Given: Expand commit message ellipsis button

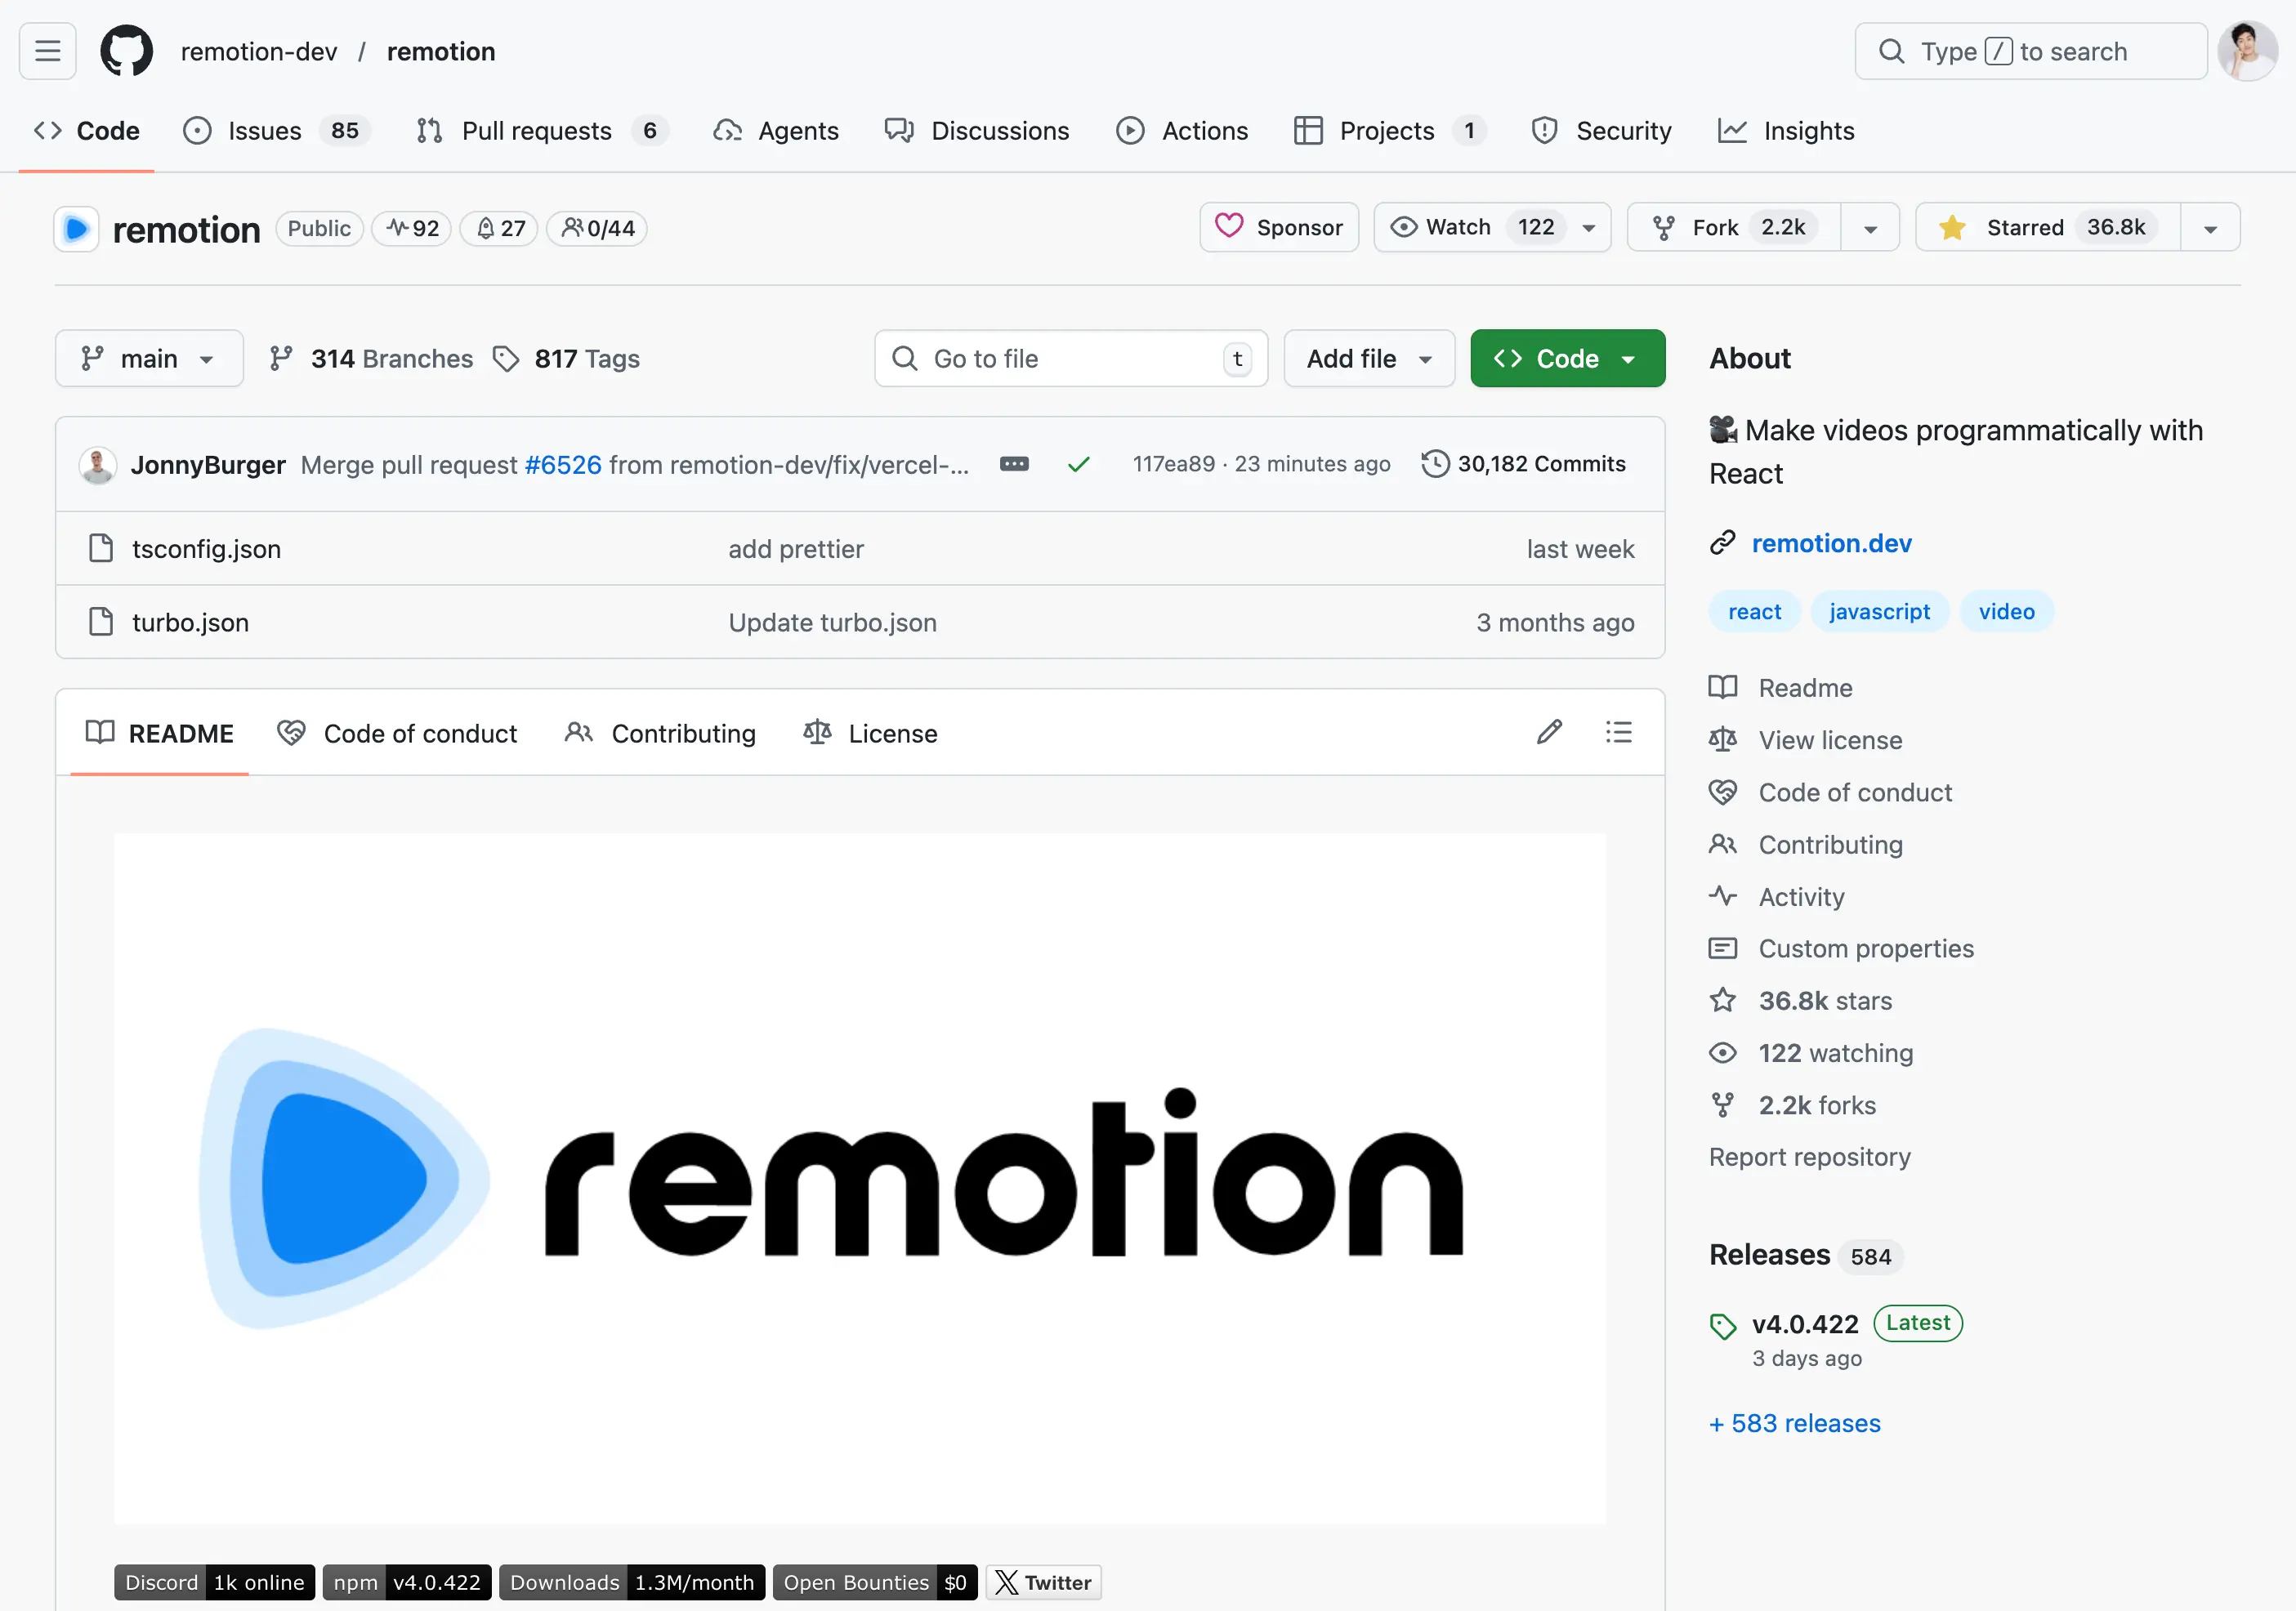Looking at the screenshot, I should [x=1014, y=464].
